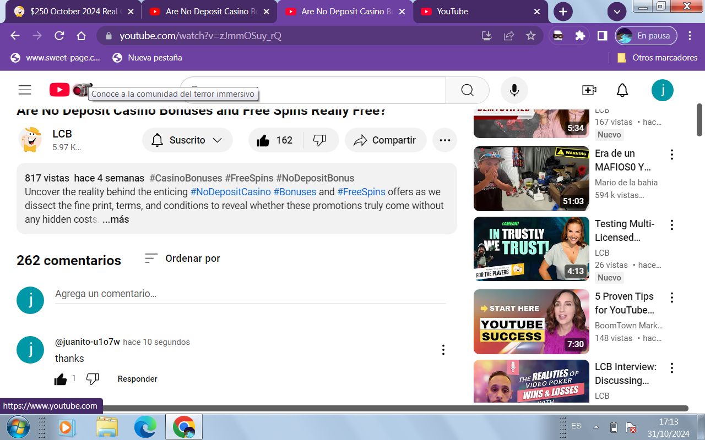Open File Explorer from taskbar
Viewport: 705px width, 440px height.
107,427
